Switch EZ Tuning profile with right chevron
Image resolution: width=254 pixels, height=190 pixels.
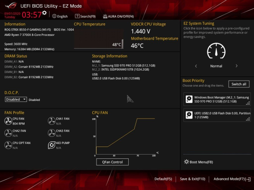click(237, 66)
